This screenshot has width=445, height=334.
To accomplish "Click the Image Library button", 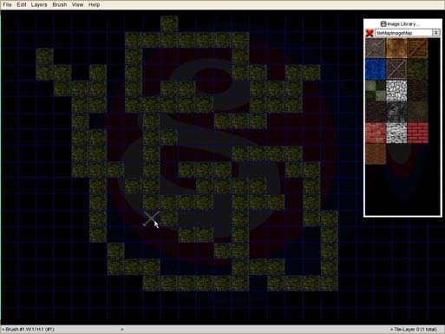I will (400, 24).
